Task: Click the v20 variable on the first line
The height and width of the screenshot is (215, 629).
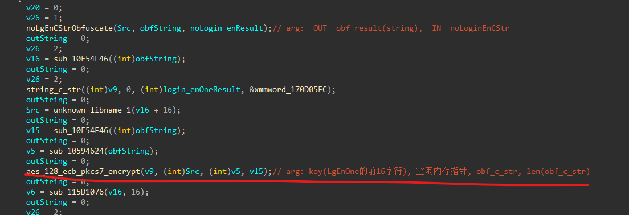Action: tap(32, 7)
